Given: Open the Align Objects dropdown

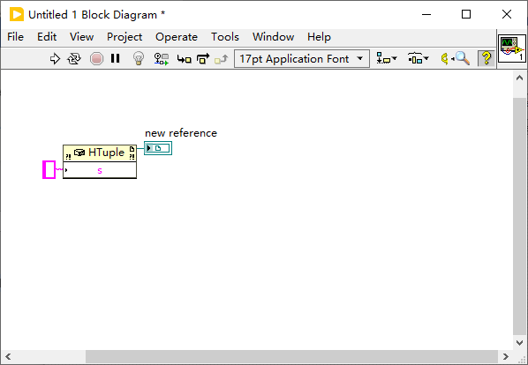Looking at the screenshot, I should [x=387, y=59].
